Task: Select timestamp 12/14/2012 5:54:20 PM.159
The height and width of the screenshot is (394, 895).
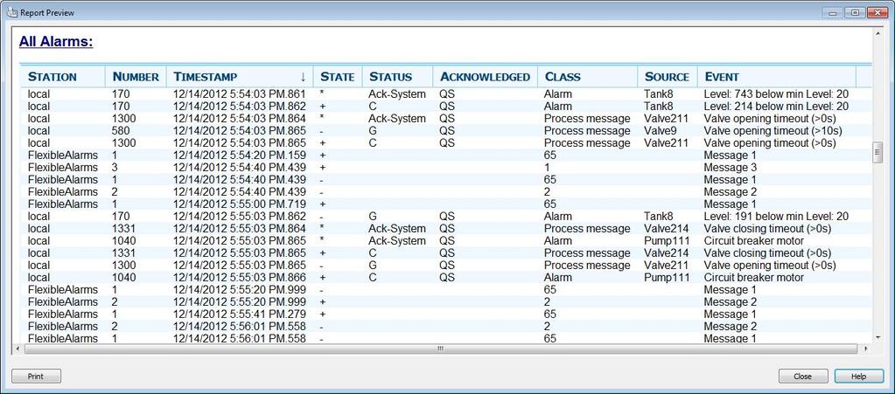Action: coord(240,156)
